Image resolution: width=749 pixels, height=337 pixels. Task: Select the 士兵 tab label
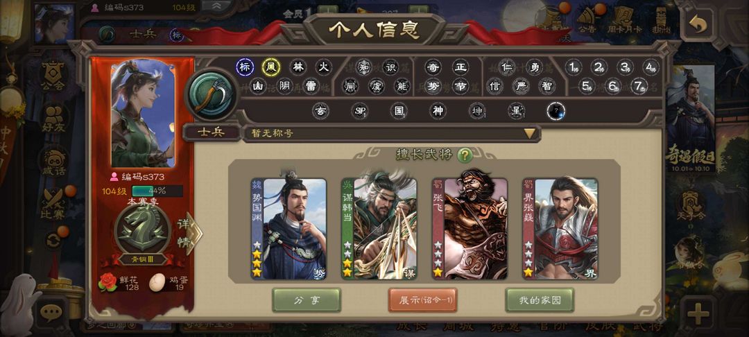(x=212, y=133)
